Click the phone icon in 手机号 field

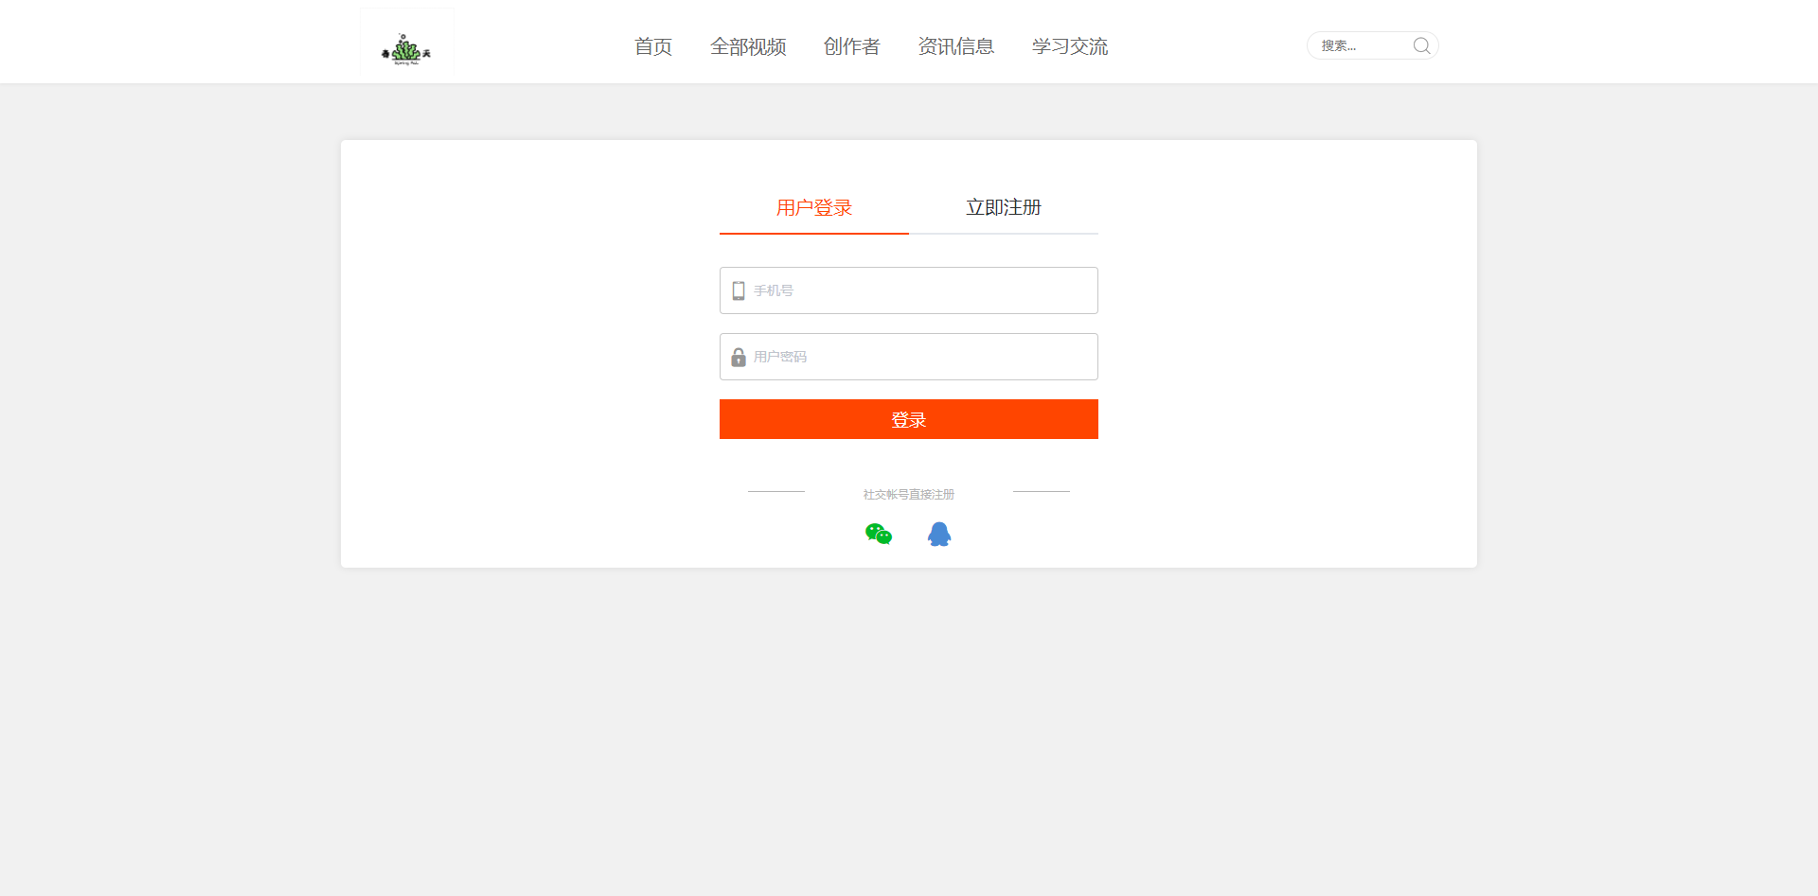tap(739, 290)
